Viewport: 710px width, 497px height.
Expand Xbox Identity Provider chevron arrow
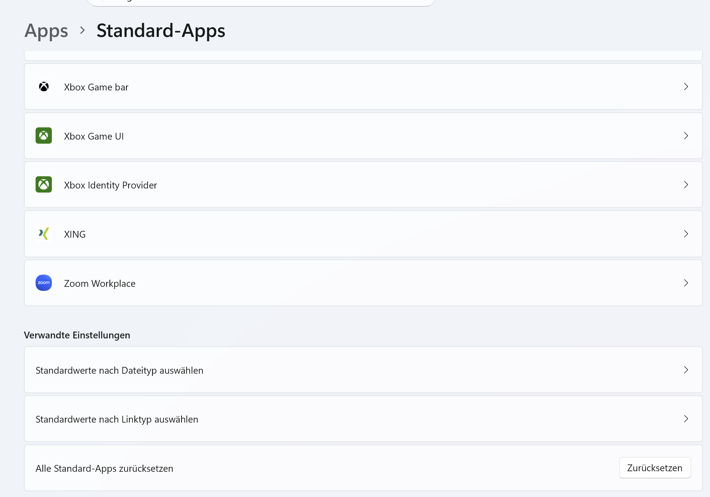point(686,185)
